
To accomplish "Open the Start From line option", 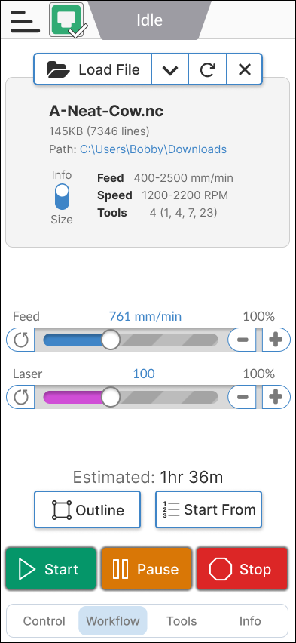I will pyautogui.click(x=209, y=509).
